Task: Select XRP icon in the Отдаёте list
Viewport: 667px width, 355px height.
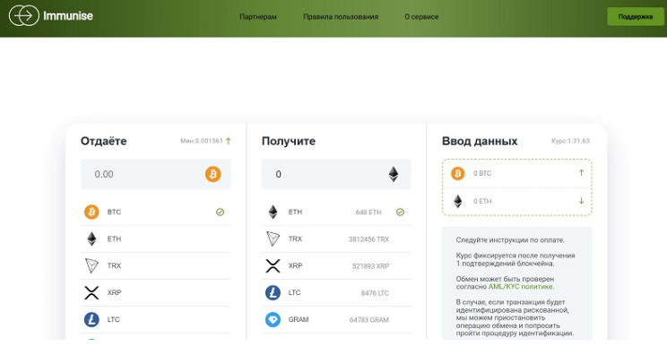Action: tap(91, 292)
